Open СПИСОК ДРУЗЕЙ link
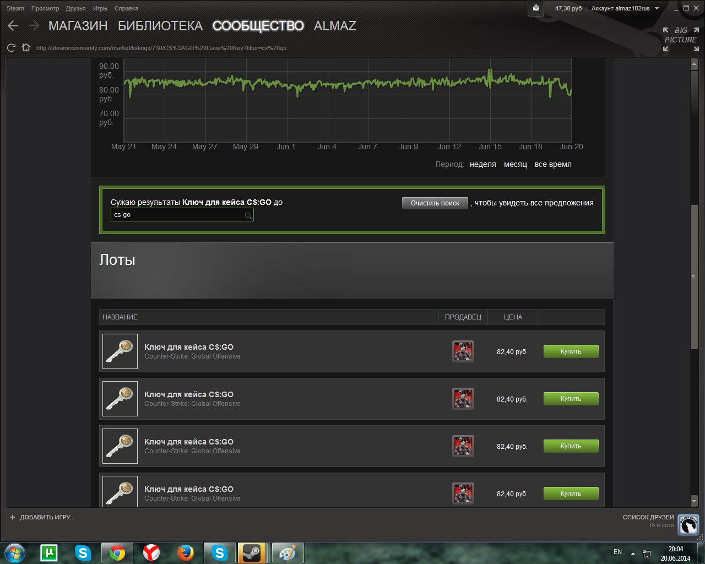The image size is (705, 564). pos(648,517)
